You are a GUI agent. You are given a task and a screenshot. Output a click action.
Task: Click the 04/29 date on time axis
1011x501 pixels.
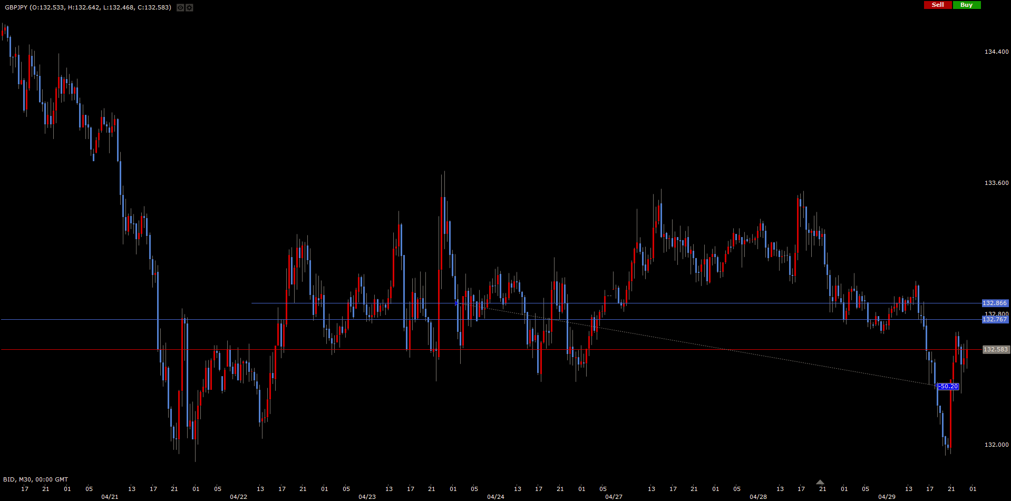887,497
